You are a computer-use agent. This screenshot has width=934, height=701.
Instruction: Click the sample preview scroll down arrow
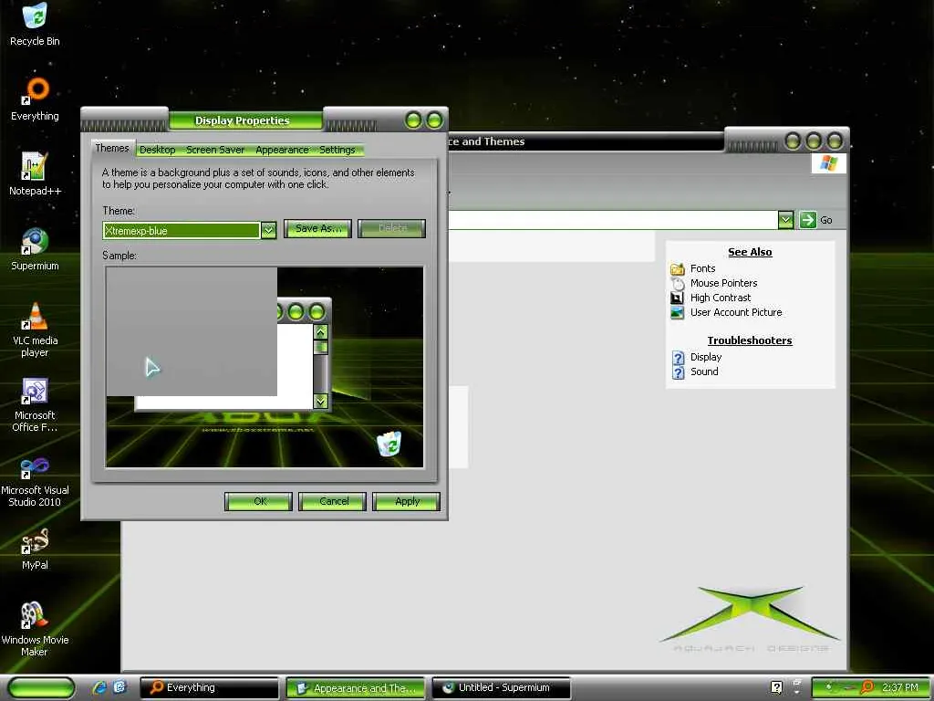pyautogui.click(x=320, y=402)
